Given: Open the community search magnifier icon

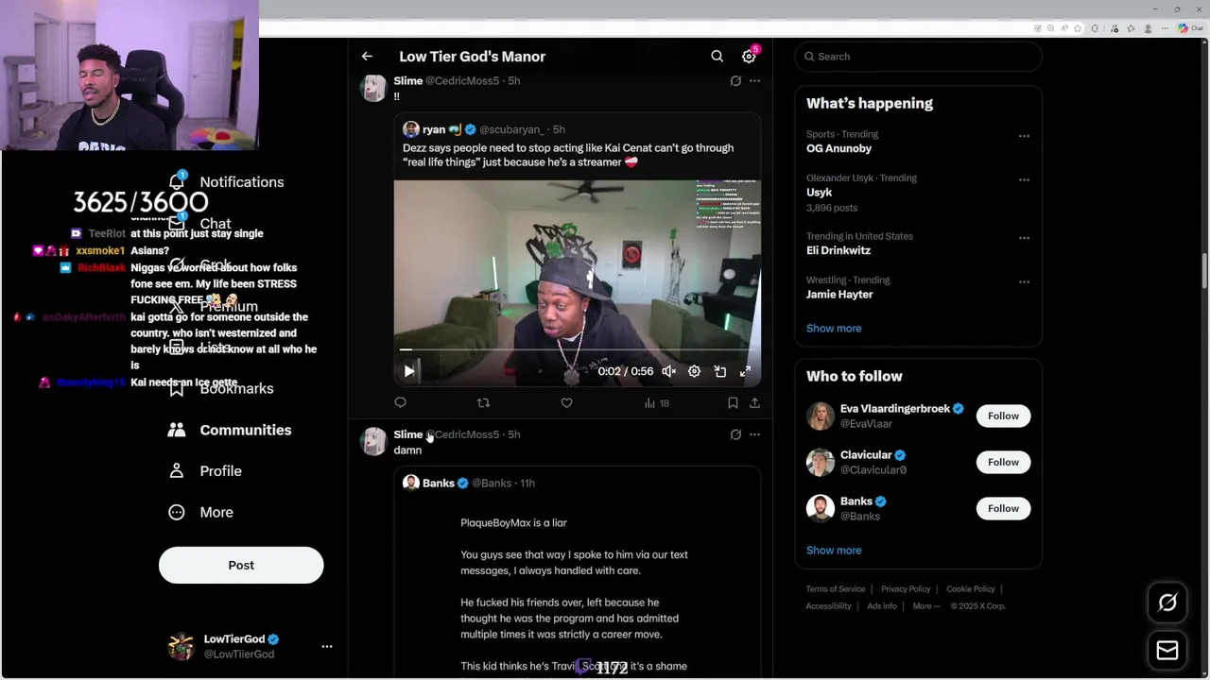Looking at the screenshot, I should tap(717, 57).
